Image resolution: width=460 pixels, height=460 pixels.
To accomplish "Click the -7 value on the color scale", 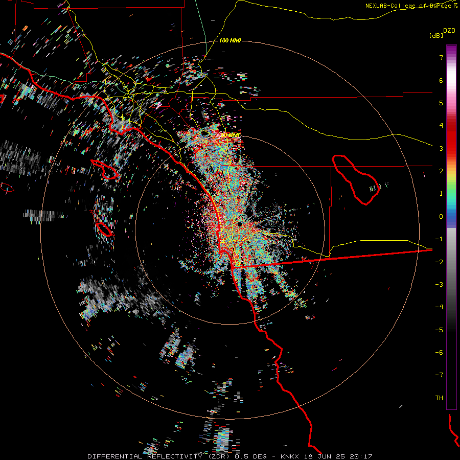I will pos(439,375).
